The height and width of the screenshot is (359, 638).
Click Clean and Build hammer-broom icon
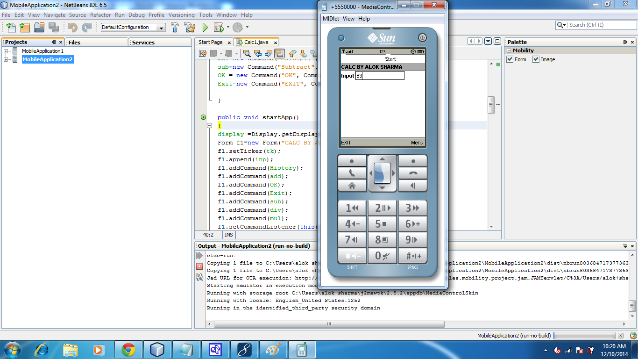(x=189, y=27)
